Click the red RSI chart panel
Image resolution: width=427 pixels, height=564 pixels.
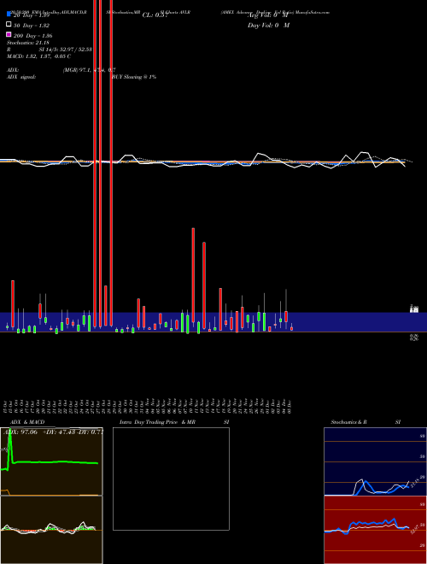pos(375,530)
